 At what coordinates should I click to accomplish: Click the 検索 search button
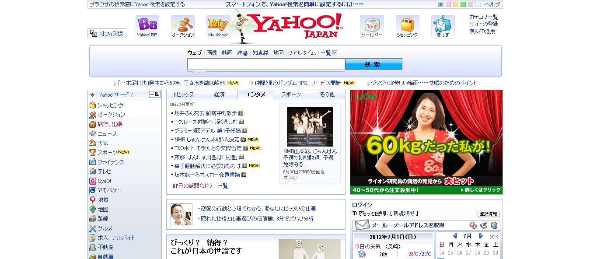(374, 64)
